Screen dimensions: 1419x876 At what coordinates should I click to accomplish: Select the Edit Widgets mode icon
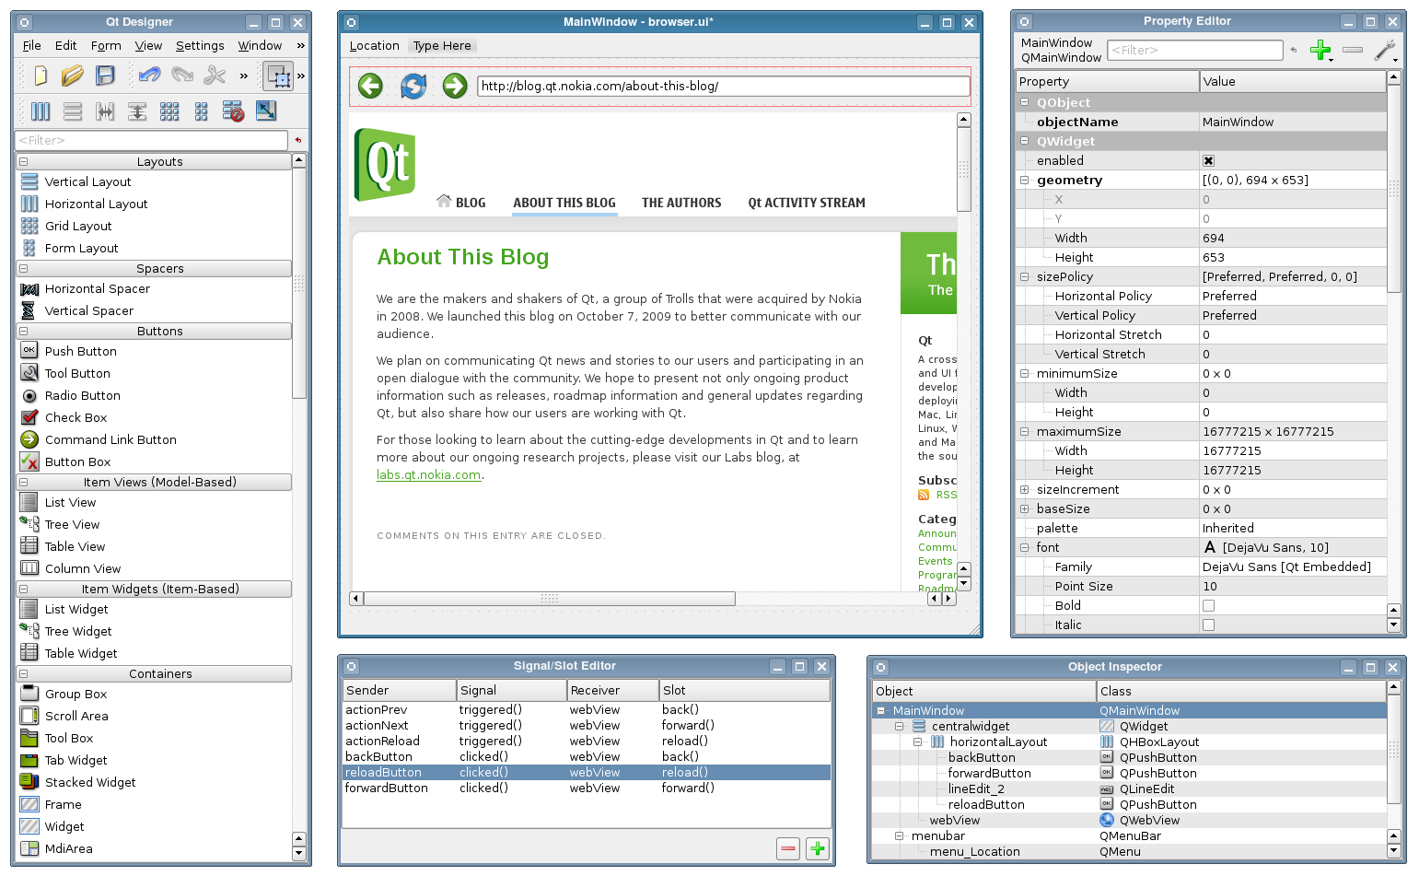tap(278, 76)
